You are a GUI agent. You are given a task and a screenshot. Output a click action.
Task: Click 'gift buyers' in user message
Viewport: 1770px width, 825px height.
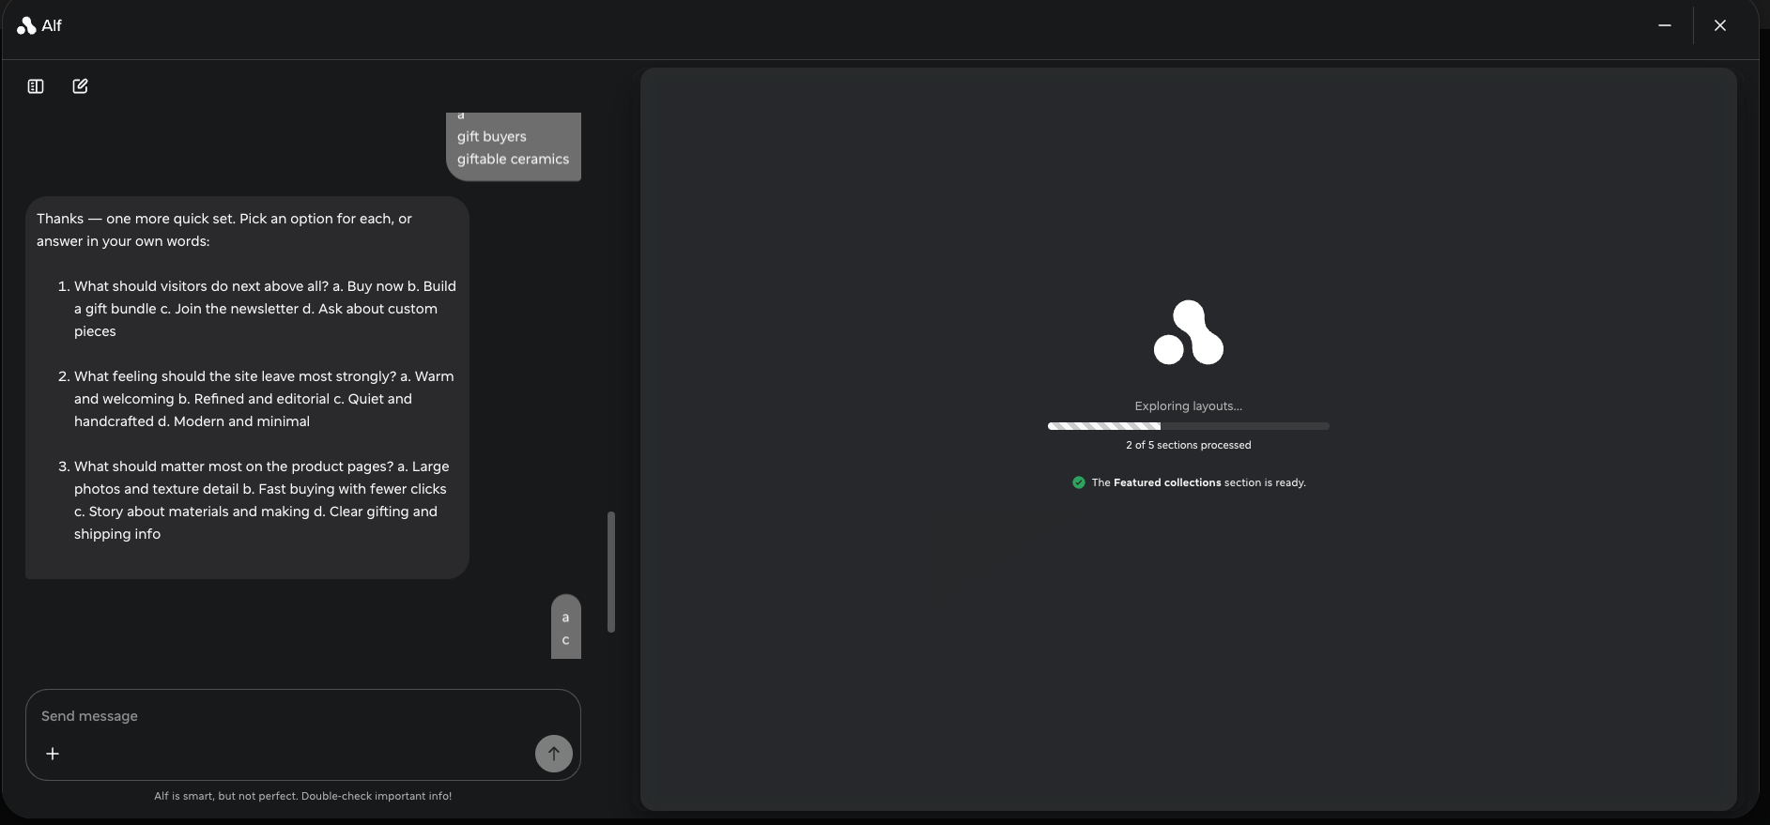(492, 137)
